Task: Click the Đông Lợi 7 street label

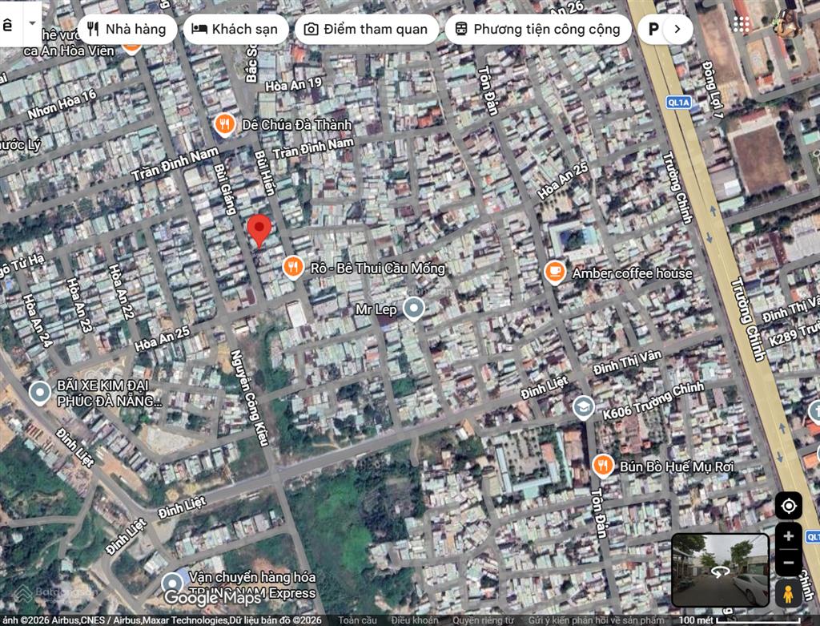Action: 713,90
